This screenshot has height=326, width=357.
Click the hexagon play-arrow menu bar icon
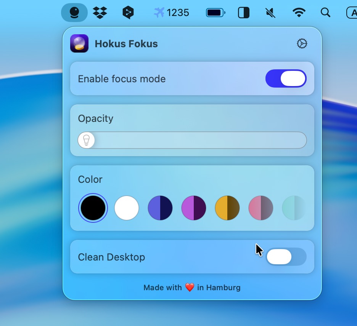coord(128,13)
